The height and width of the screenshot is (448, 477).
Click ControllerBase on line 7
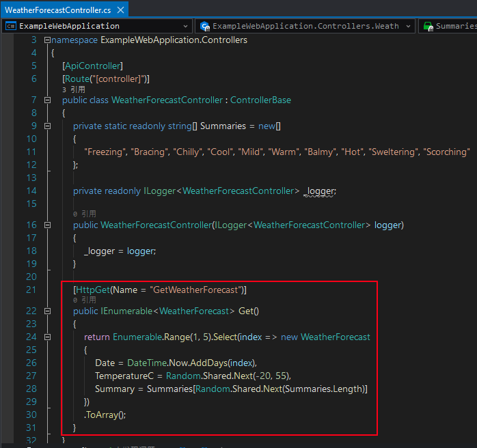tap(260, 100)
